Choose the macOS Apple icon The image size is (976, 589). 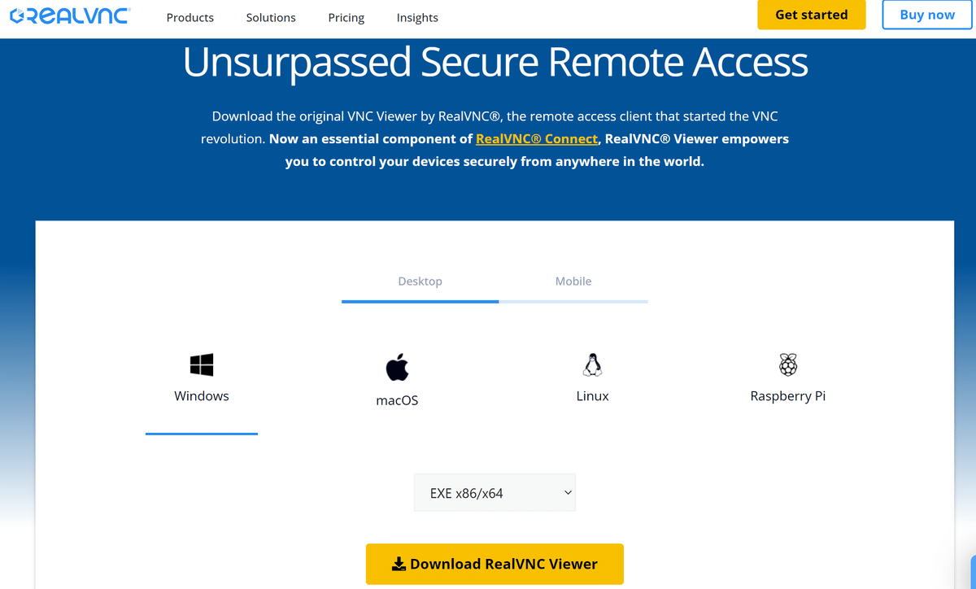[x=397, y=367]
